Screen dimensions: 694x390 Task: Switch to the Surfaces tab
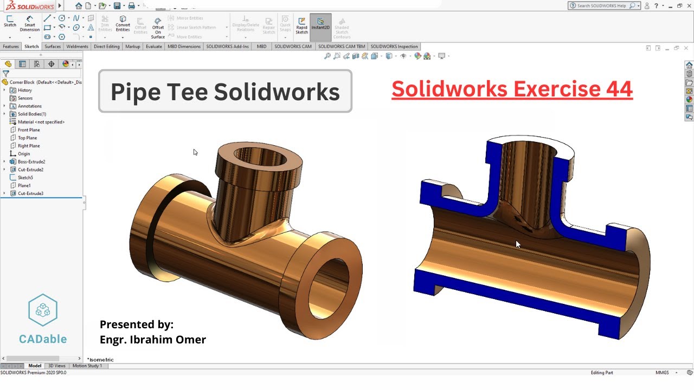click(53, 47)
